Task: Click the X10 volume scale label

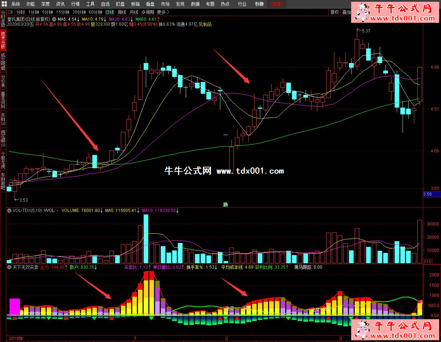Action: [x=427, y=261]
